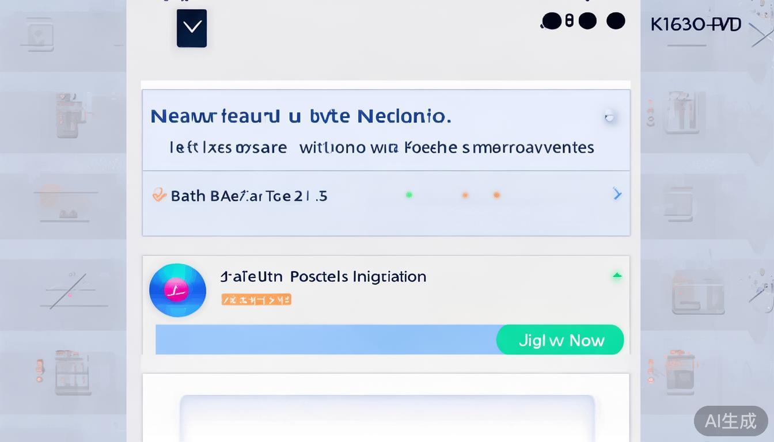Open the dark chevron dropdown at top

191,28
